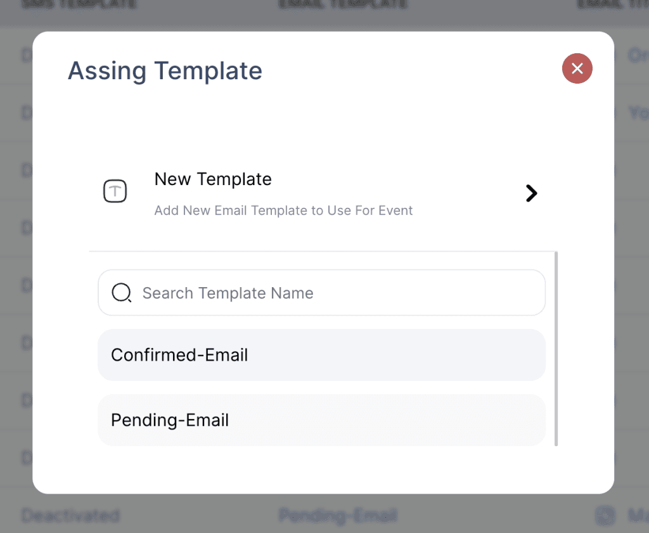Click blurred Pending-Email link behind the dialog
Screen dimensions: 649x533
pyautogui.click(x=337, y=515)
